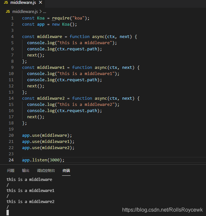Click require("koa") on line 1
Image resolution: width=206 pixels, height=216 pixels.
70,18
